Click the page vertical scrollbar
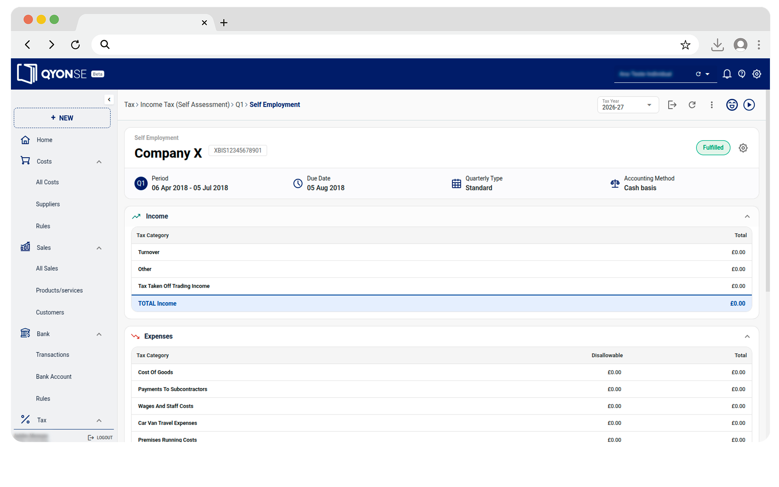Screen dimensions: 779x487 click(x=768, y=191)
